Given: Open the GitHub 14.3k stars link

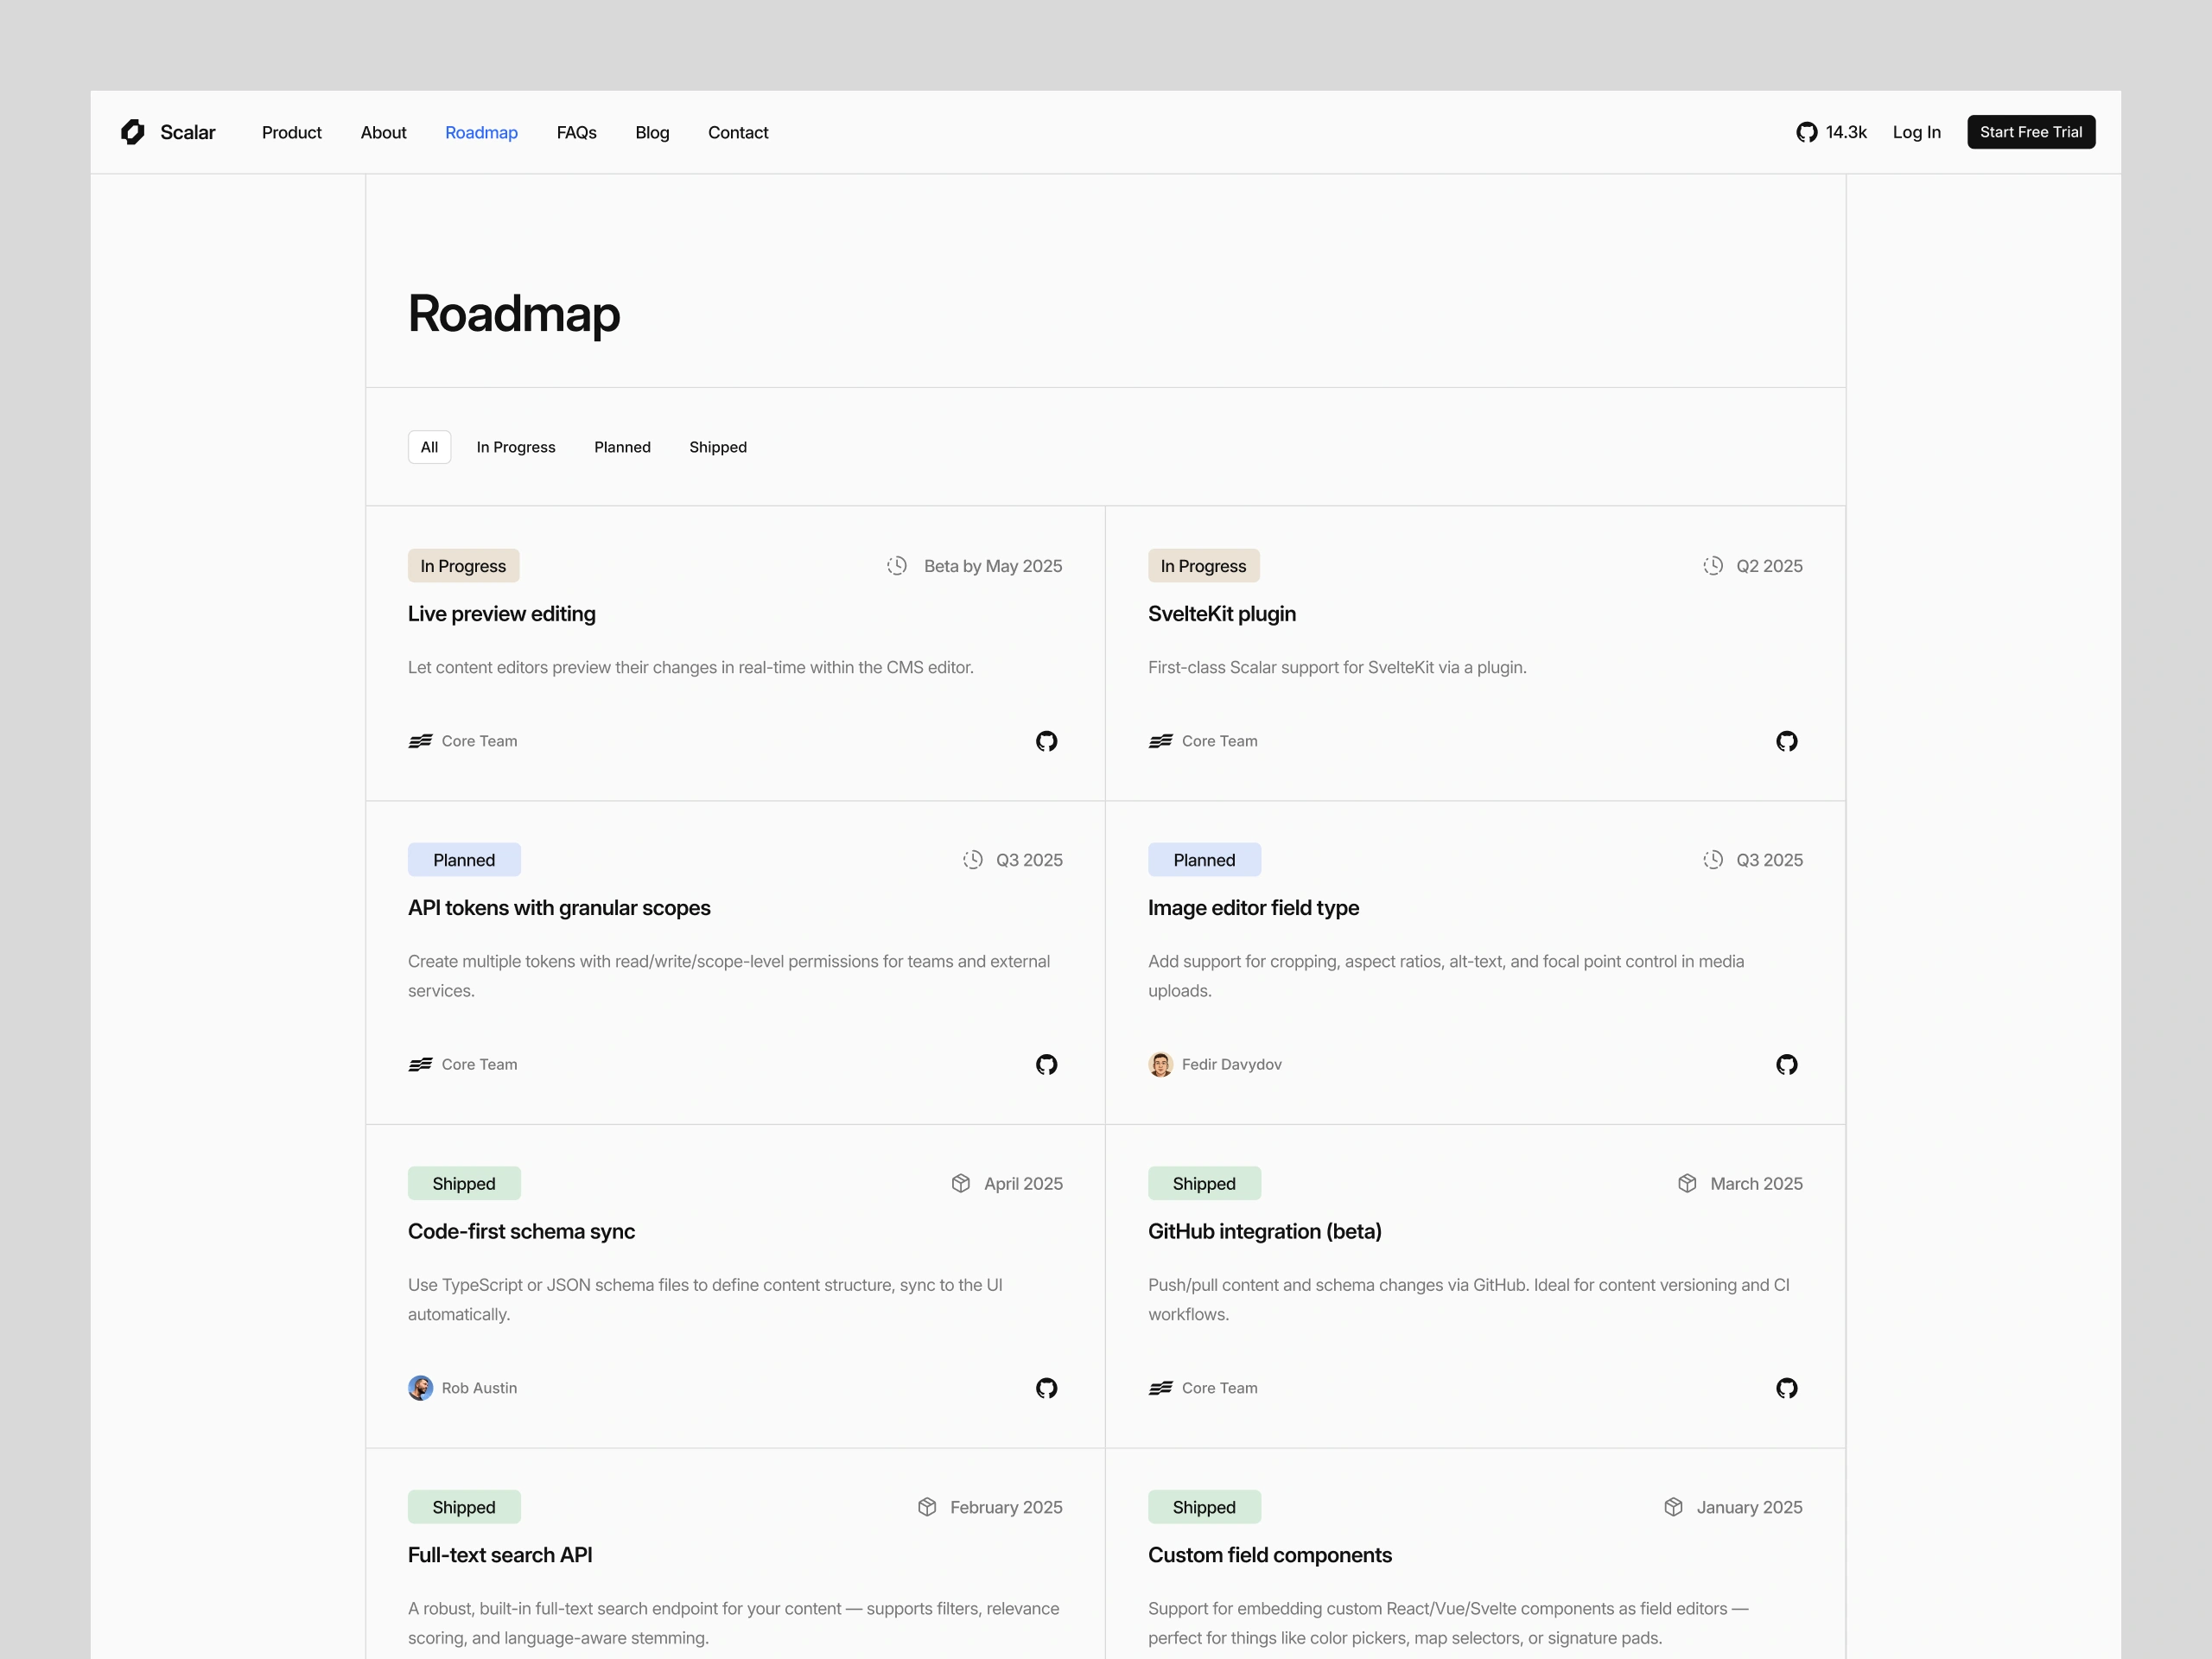Looking at the screenshot, I should point(1831,132).
